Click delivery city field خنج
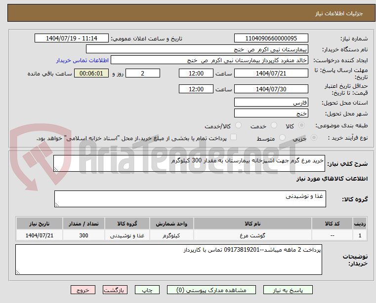 [271, 113]
